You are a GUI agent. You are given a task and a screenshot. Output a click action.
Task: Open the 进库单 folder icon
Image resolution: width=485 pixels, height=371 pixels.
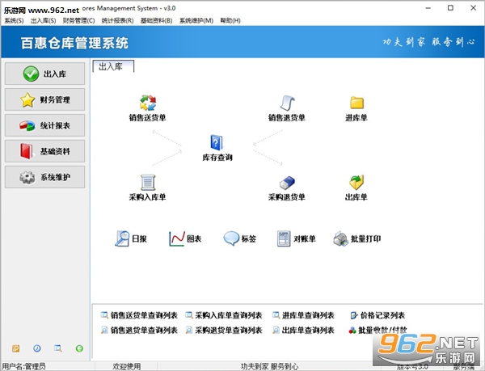click(356, 103)
